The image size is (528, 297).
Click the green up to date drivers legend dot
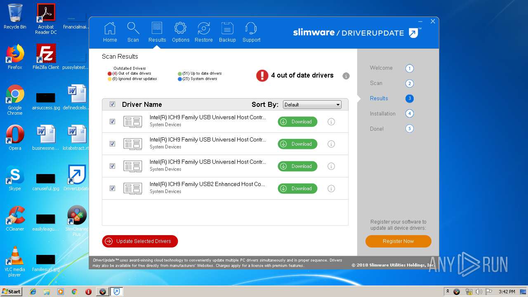point(180,74)
